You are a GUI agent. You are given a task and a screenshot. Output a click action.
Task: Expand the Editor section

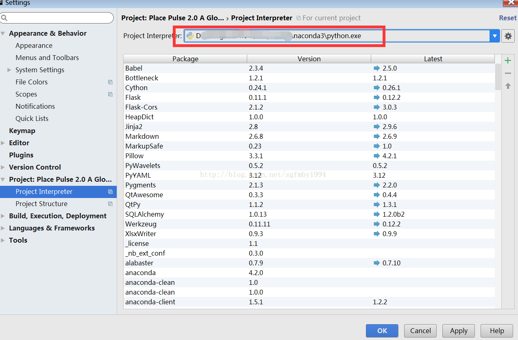point(3,143)
